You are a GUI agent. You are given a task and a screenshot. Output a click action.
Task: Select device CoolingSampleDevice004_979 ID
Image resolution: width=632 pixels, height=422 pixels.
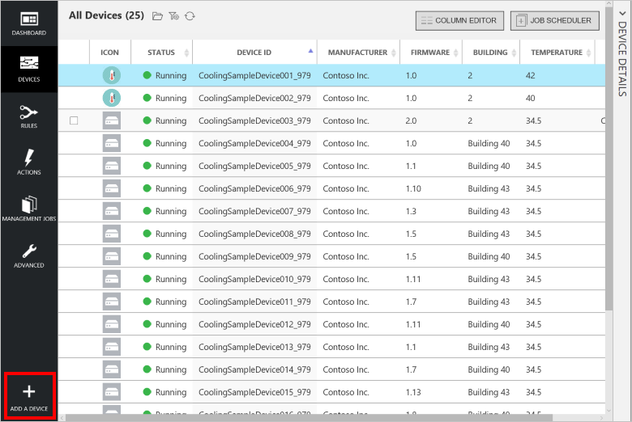254,143
